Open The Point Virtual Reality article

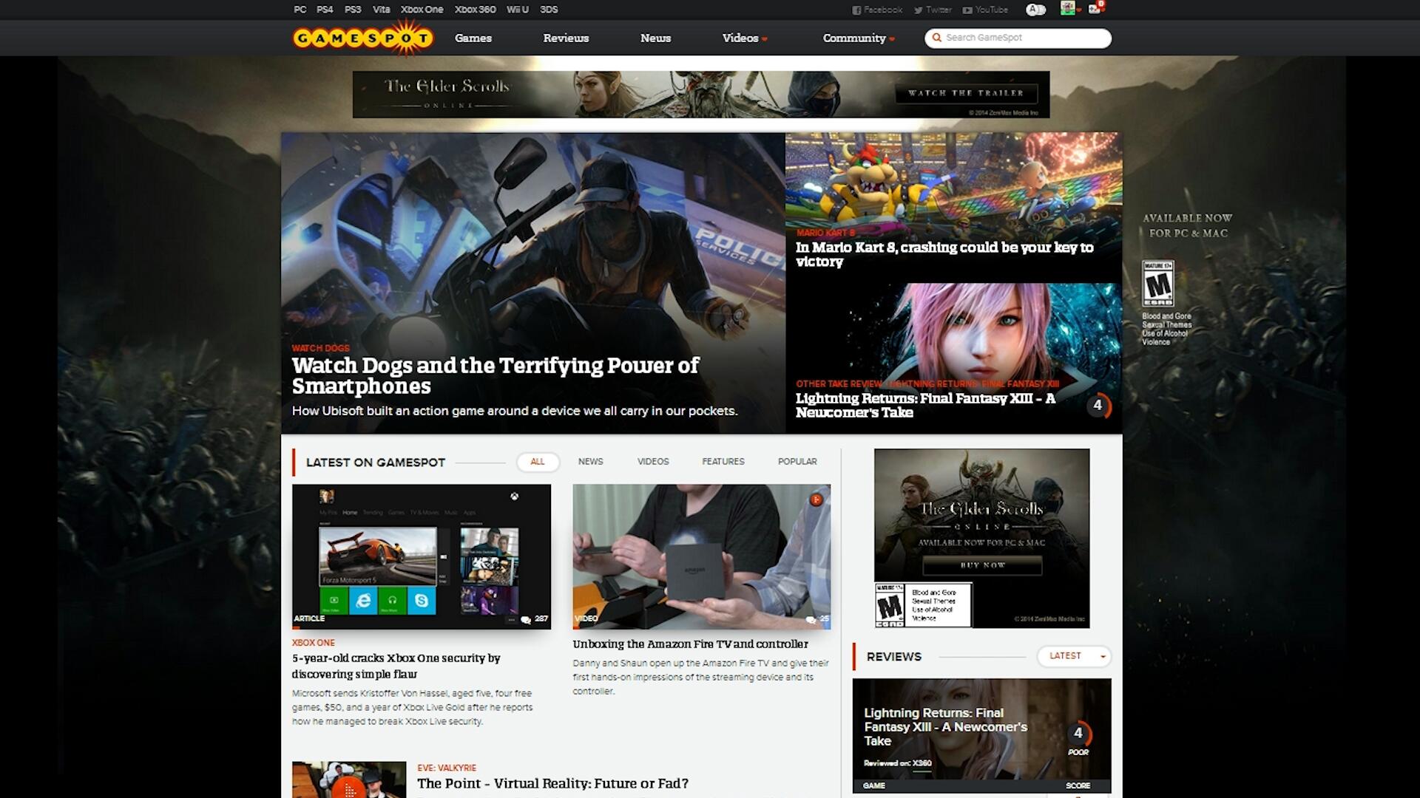coord(552,783)
